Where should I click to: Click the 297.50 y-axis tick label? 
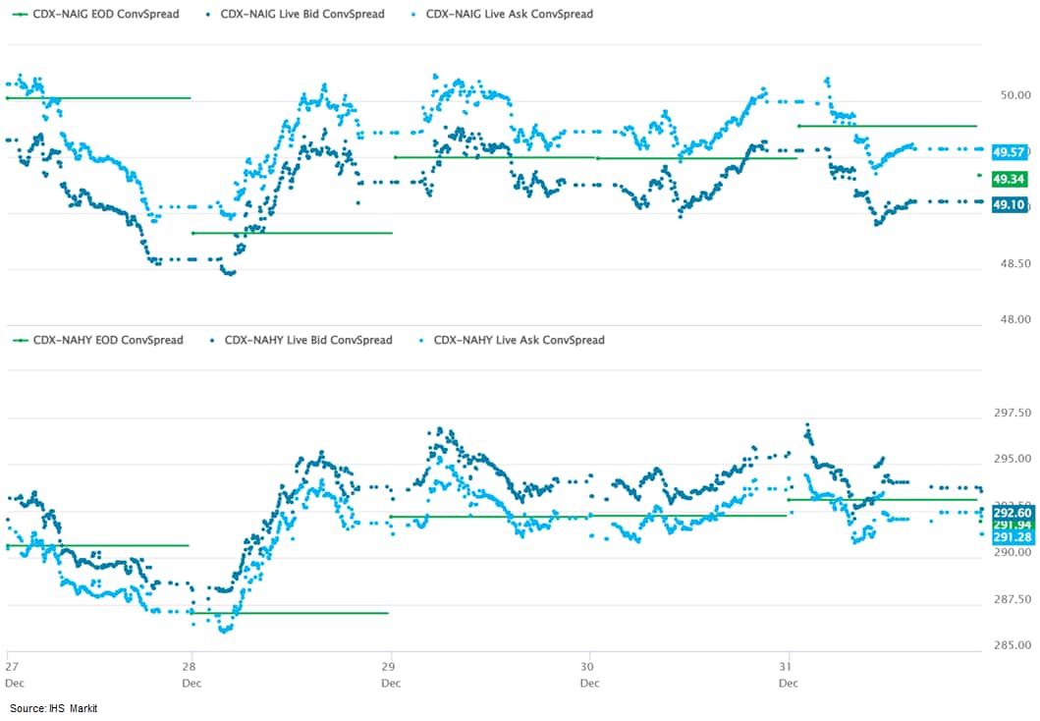tap(1012, 415)
